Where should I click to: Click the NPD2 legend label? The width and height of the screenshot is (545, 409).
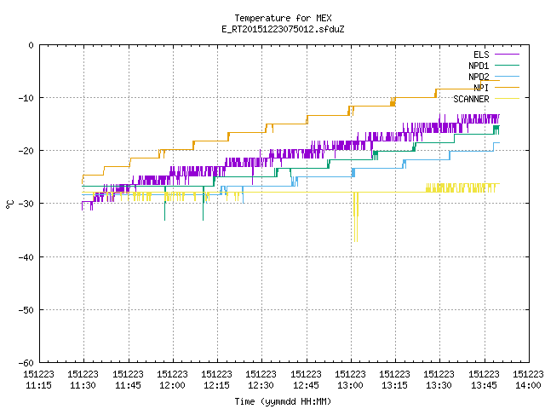pos(479,77)
